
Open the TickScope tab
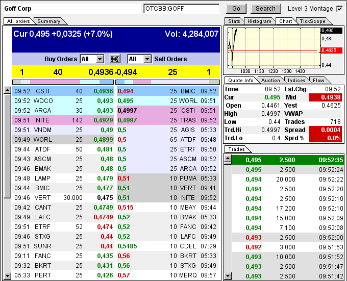312,21
